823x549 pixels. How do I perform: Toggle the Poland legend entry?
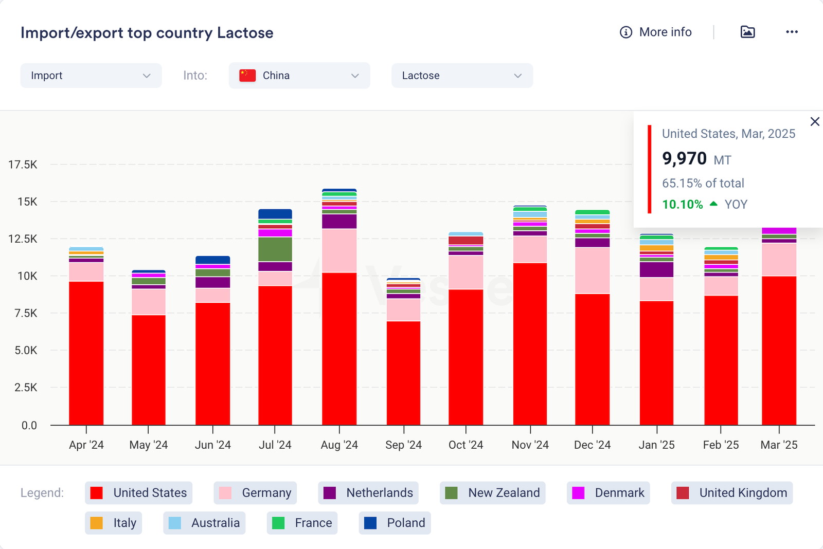click(x=395, y=523)
